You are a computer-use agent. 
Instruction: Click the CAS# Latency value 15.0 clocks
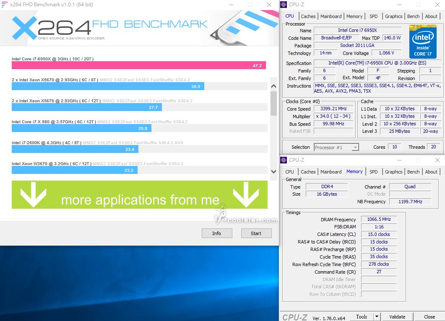pos(379,234)
